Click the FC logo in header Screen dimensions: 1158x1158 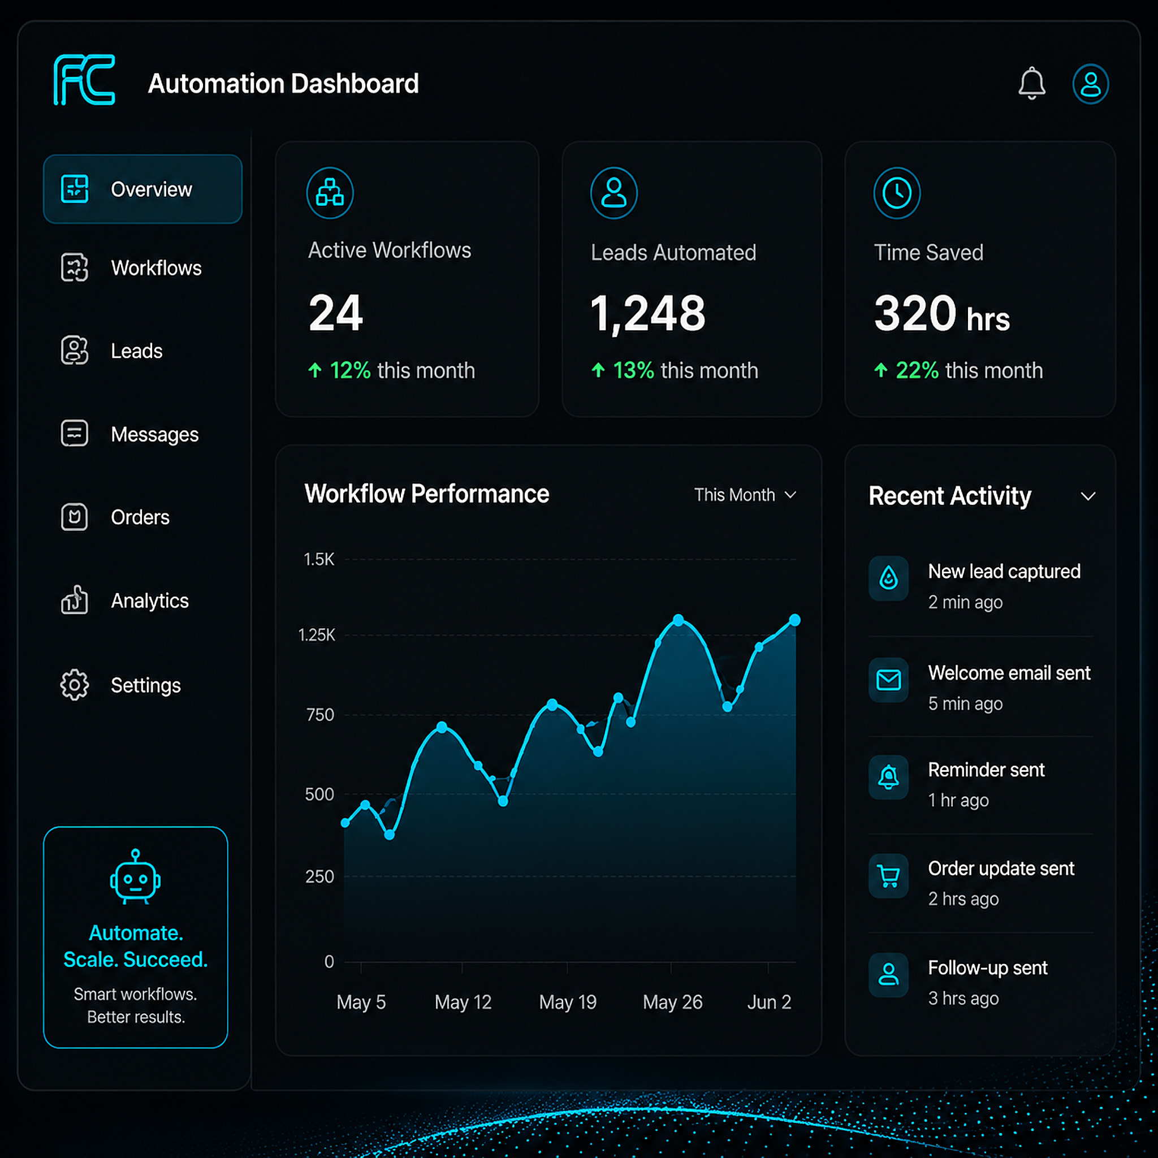point(84,80)
